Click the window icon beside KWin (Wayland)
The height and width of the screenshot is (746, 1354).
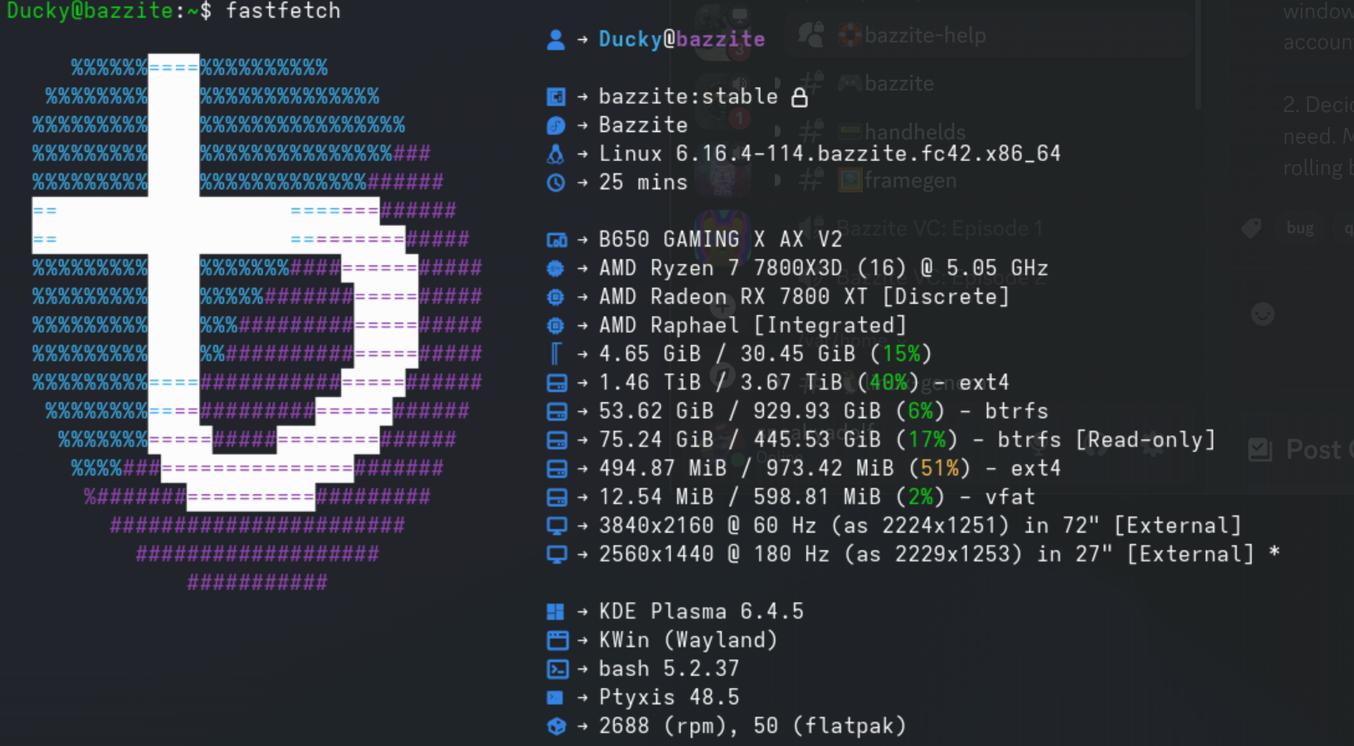pyautogui.click(x=557, y=640)
